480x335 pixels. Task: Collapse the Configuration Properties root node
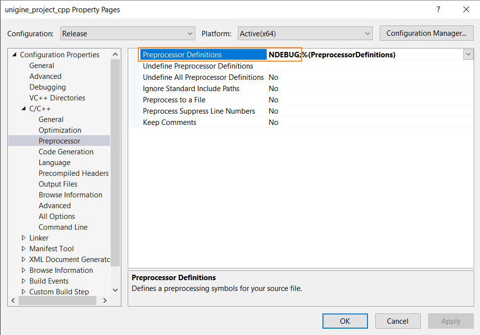click(x=14, y=54)
